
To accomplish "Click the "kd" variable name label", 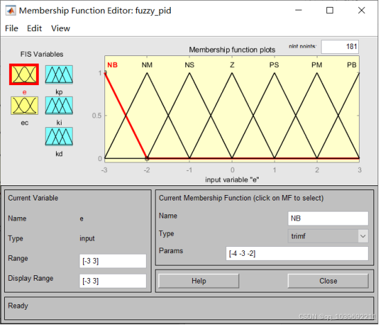I will click(x=59, y=154).
